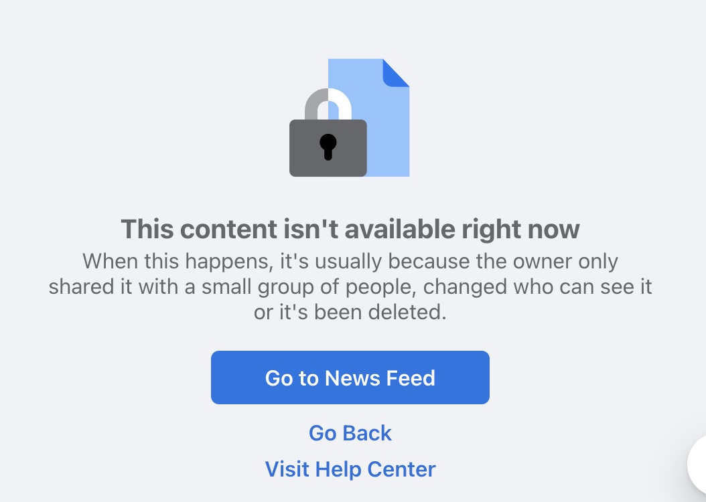Image resolution: width=706 pixels, height=502 pixels.
Task: Select the Go Back link
Action: click(350, 433)
